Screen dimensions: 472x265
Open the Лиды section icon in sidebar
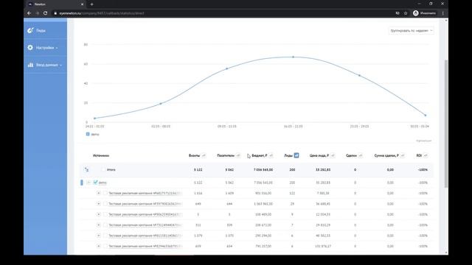[x=30, y=30]
